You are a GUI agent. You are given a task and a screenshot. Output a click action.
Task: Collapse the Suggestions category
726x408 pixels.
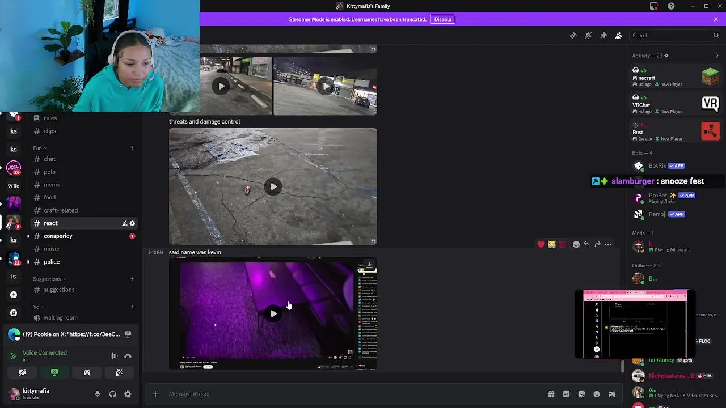point(49,279)
